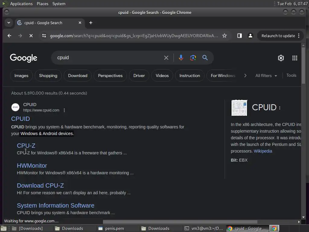This screenshot has height=232, width=309.
Task: Open more options for cpuid.com result
Action: [x=64, y=110]
